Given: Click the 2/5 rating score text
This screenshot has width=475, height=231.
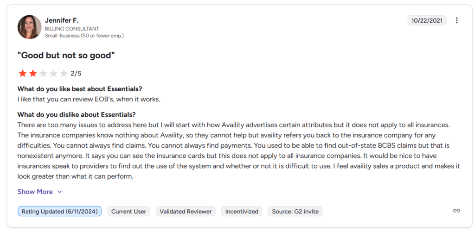Looking at the screenshot, I should pos(76,73).
